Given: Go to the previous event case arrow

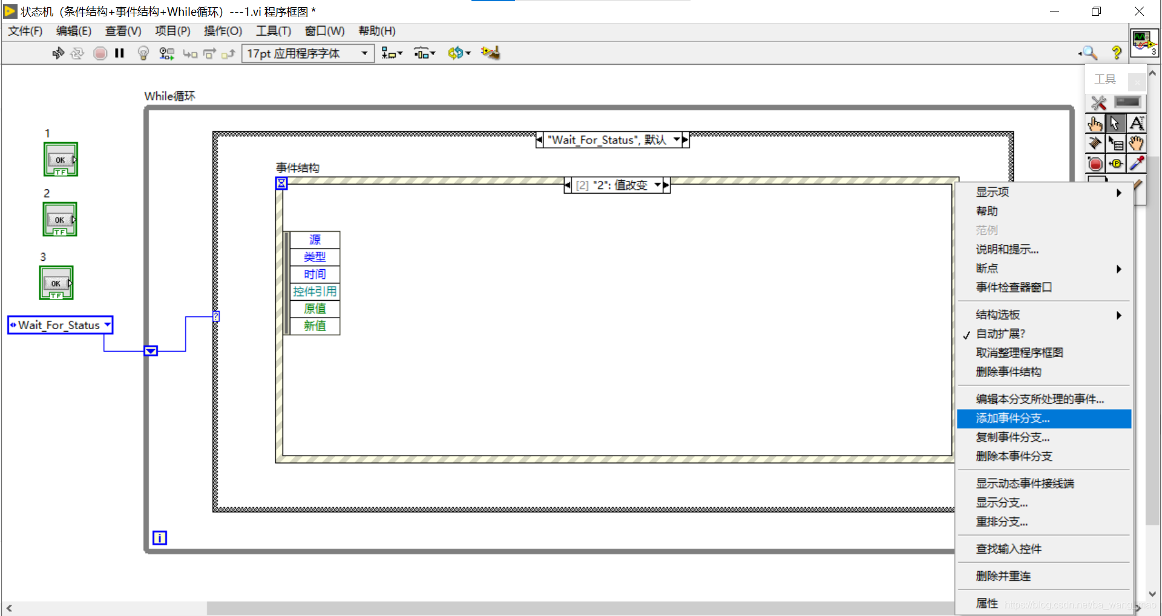Looking at the screenshot, I should click(x=567, y=185).
